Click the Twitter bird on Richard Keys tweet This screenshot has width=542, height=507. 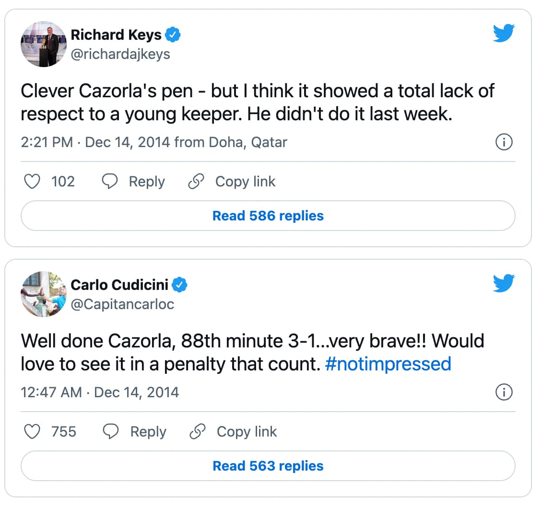[x=504, y=33]
